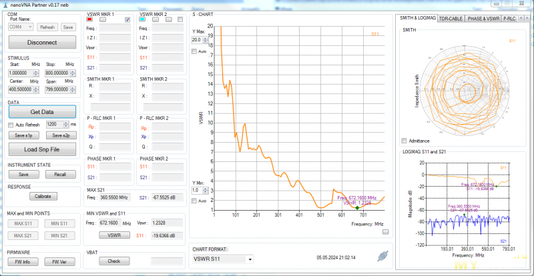Open the PHASE & VSWR tab

483,19
